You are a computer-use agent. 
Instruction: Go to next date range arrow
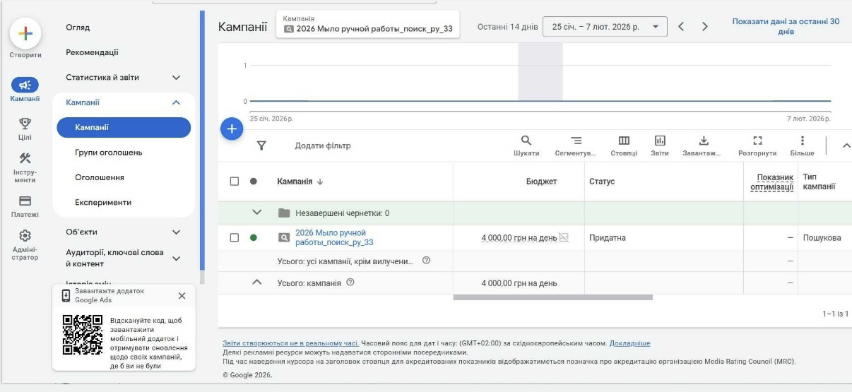point(705,27)
